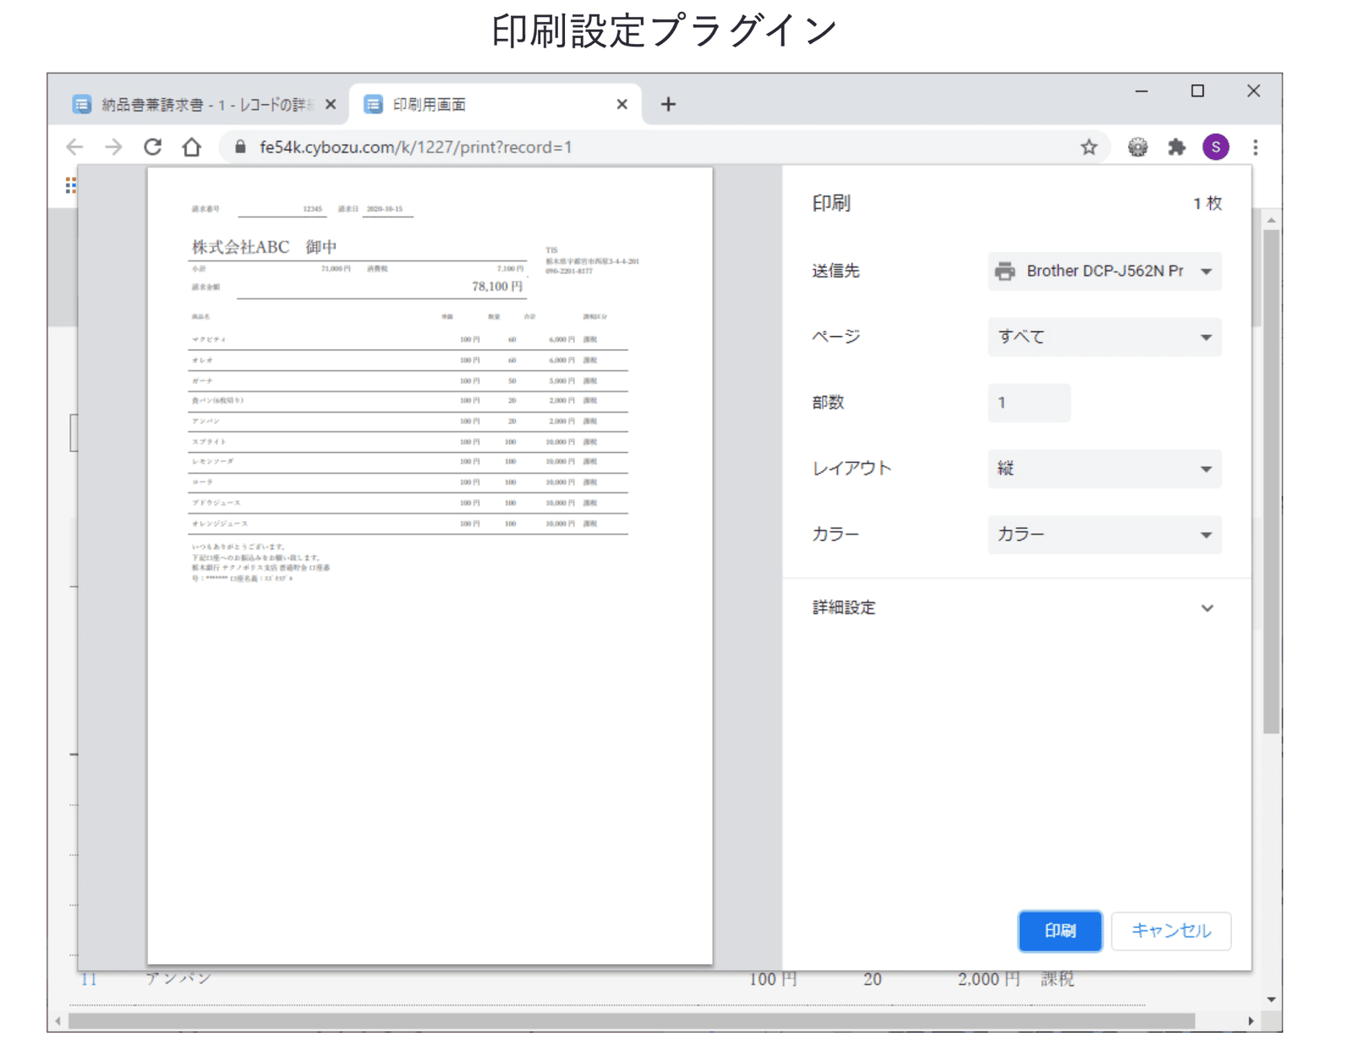Open the purple S profile avatar
This screenshot has width=1353, height=1048.
pyautogui.click(x=1216, y=147)
